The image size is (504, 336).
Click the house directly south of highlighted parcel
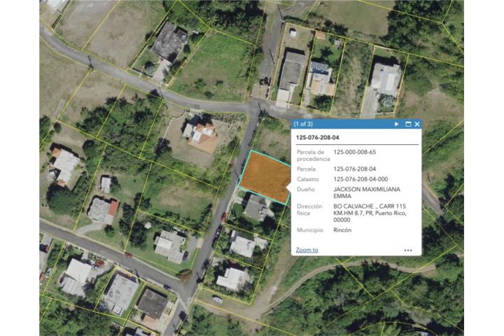pyautogui.click(x=255, y=208)
